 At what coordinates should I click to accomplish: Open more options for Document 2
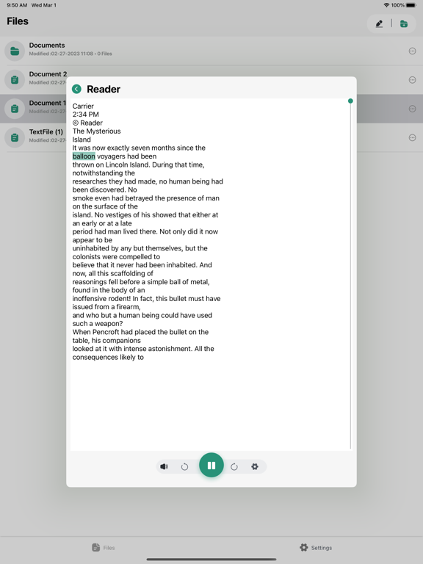coord(412,80)
